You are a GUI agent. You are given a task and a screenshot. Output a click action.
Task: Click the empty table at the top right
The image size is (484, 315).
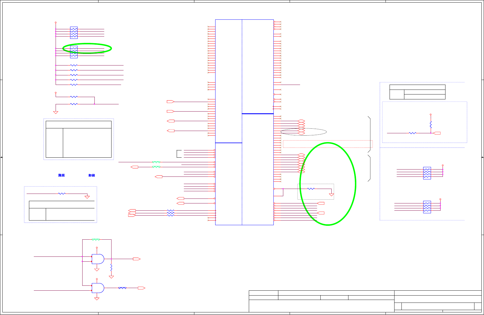pos(417,92)
